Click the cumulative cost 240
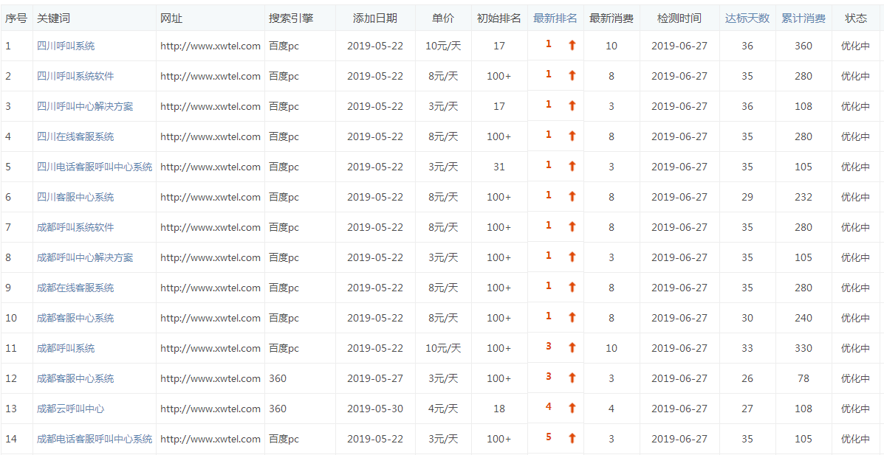884x455 pixels. pyautogui.click(x=804, y=318)
